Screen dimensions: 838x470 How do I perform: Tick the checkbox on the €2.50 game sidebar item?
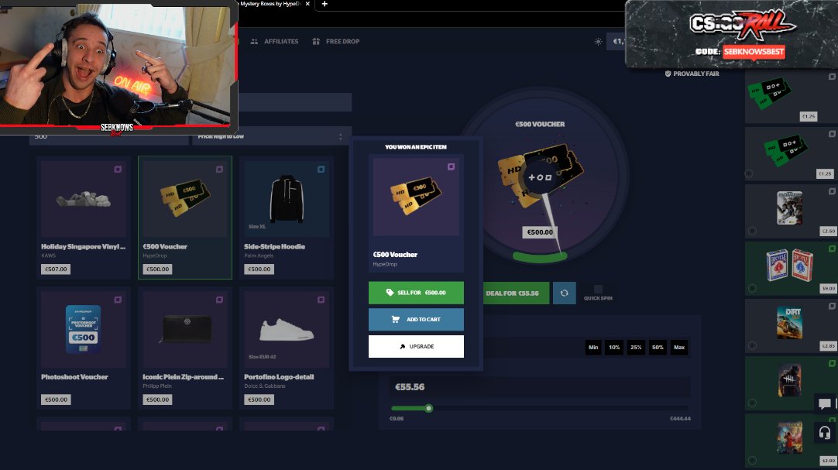832,191
